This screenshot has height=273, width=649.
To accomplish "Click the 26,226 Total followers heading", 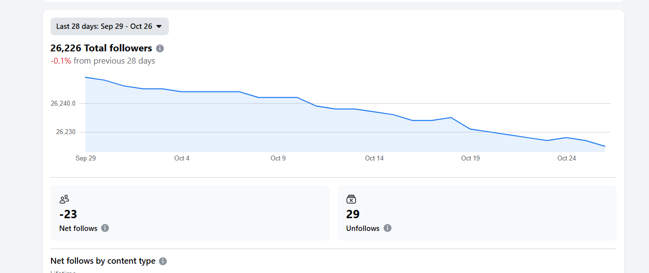I will 101,48.
